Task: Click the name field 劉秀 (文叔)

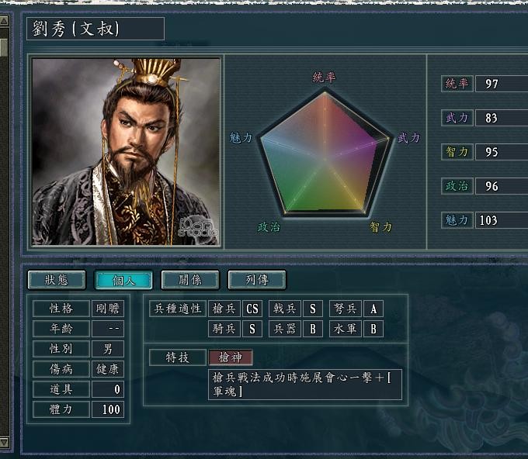Action: (96, 29)
